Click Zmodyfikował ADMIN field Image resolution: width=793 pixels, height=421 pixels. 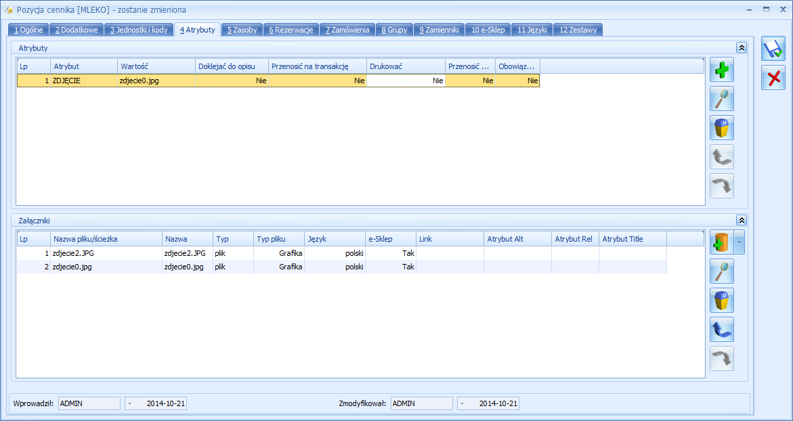(x=422, y=403)
